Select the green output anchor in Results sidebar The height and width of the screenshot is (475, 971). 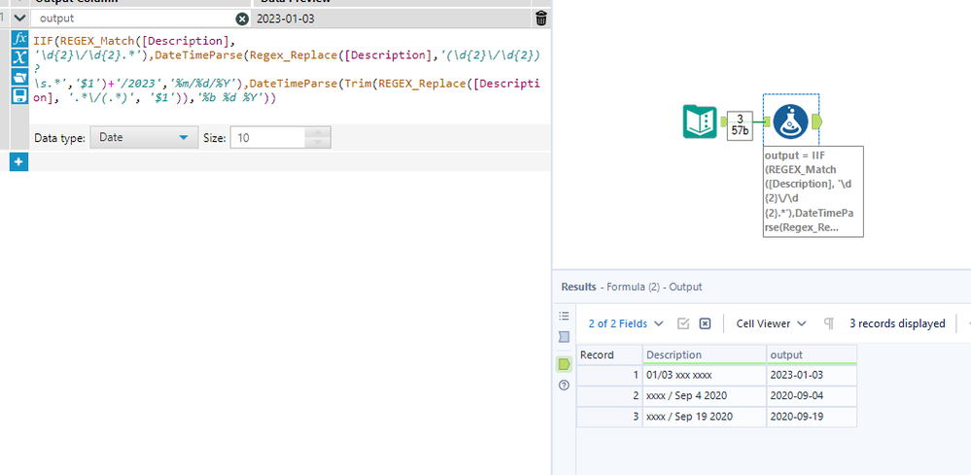pyautogui.click(x=564, y=363)
